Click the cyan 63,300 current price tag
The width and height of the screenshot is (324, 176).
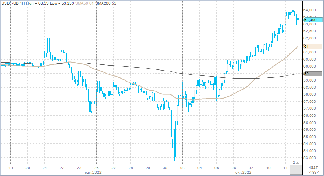[313, 20]
